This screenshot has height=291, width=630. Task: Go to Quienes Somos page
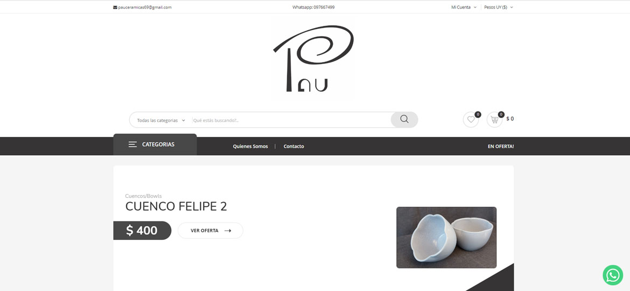pyautogui.click(x=250, y=146)
